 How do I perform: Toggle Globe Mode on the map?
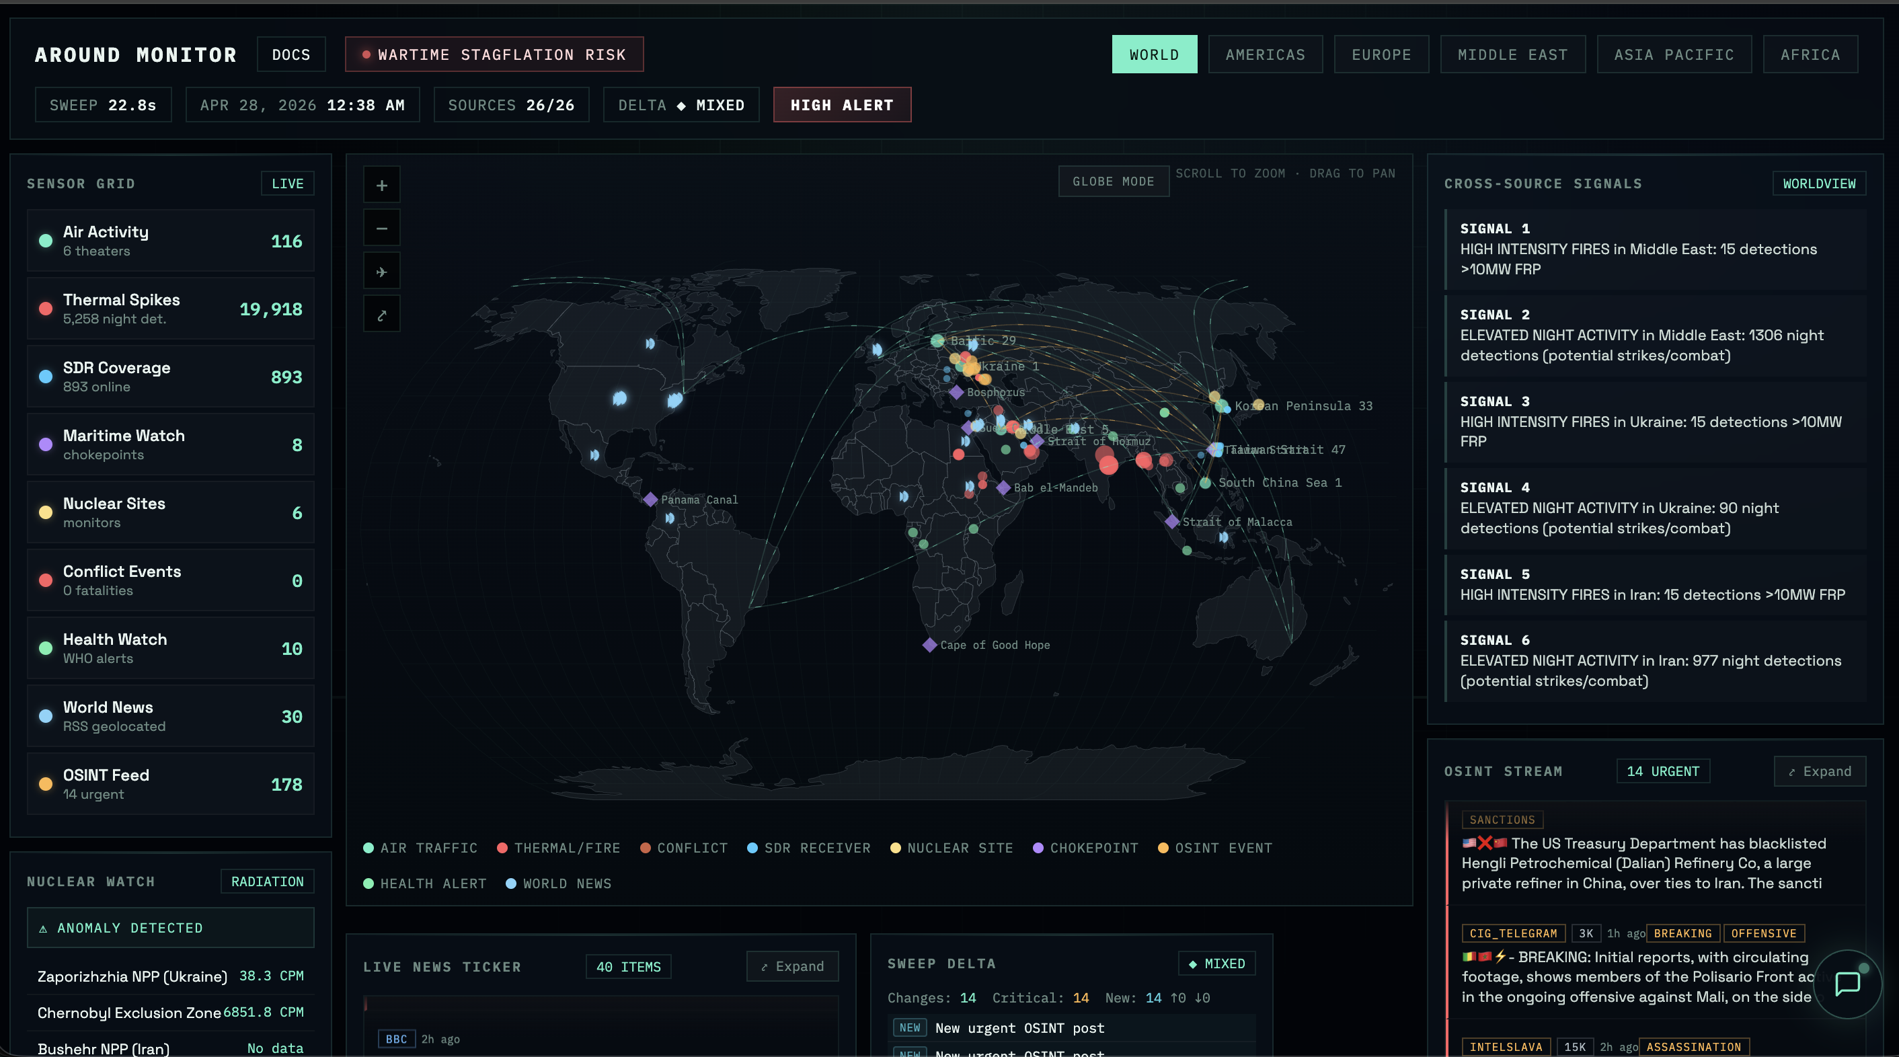click(x=1113, y=181)
